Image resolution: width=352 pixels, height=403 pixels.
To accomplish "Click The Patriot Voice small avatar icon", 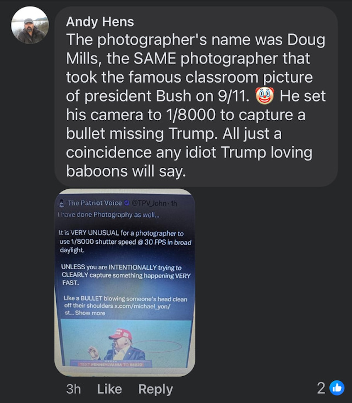I will [62, 203].
